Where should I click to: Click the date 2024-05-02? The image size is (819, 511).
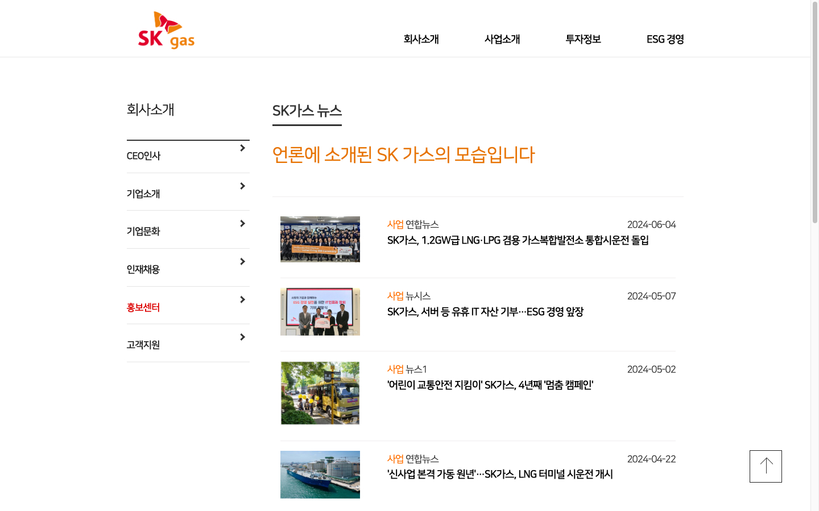pos(651,370)
